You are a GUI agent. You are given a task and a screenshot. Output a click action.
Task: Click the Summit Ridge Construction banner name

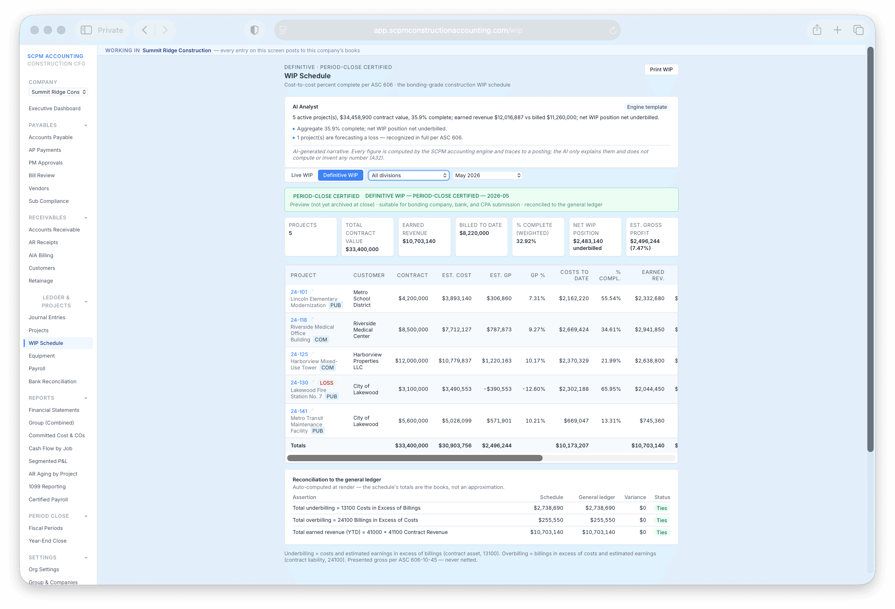[x=177, y=51]
